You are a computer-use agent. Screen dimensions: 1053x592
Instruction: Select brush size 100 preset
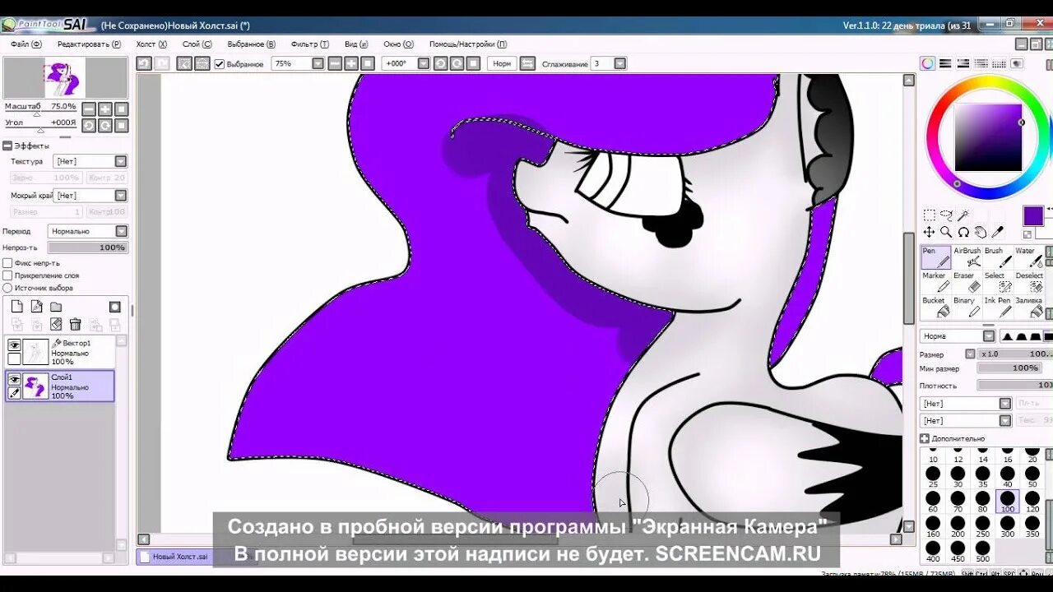[1007, 502]
